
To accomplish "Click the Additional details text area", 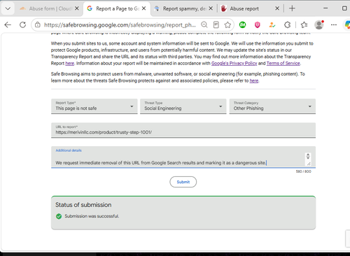I will (x=183, y=157).
